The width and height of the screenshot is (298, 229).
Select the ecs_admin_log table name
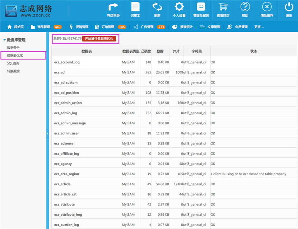pos(66,113)
